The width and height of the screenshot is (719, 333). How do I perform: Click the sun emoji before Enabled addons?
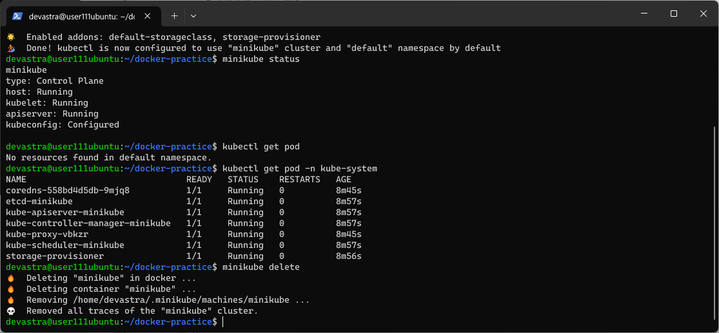click(11, 37)
